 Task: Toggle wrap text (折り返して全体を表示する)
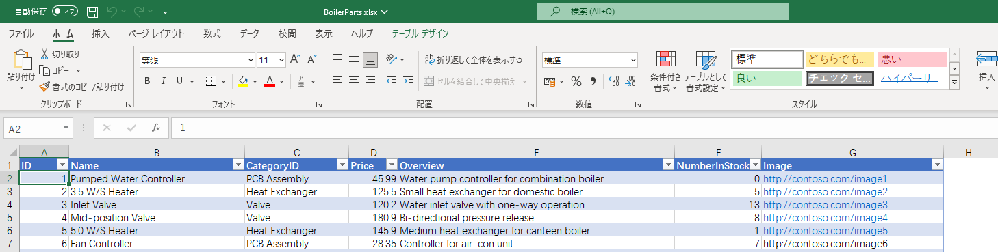click(474, 59)
